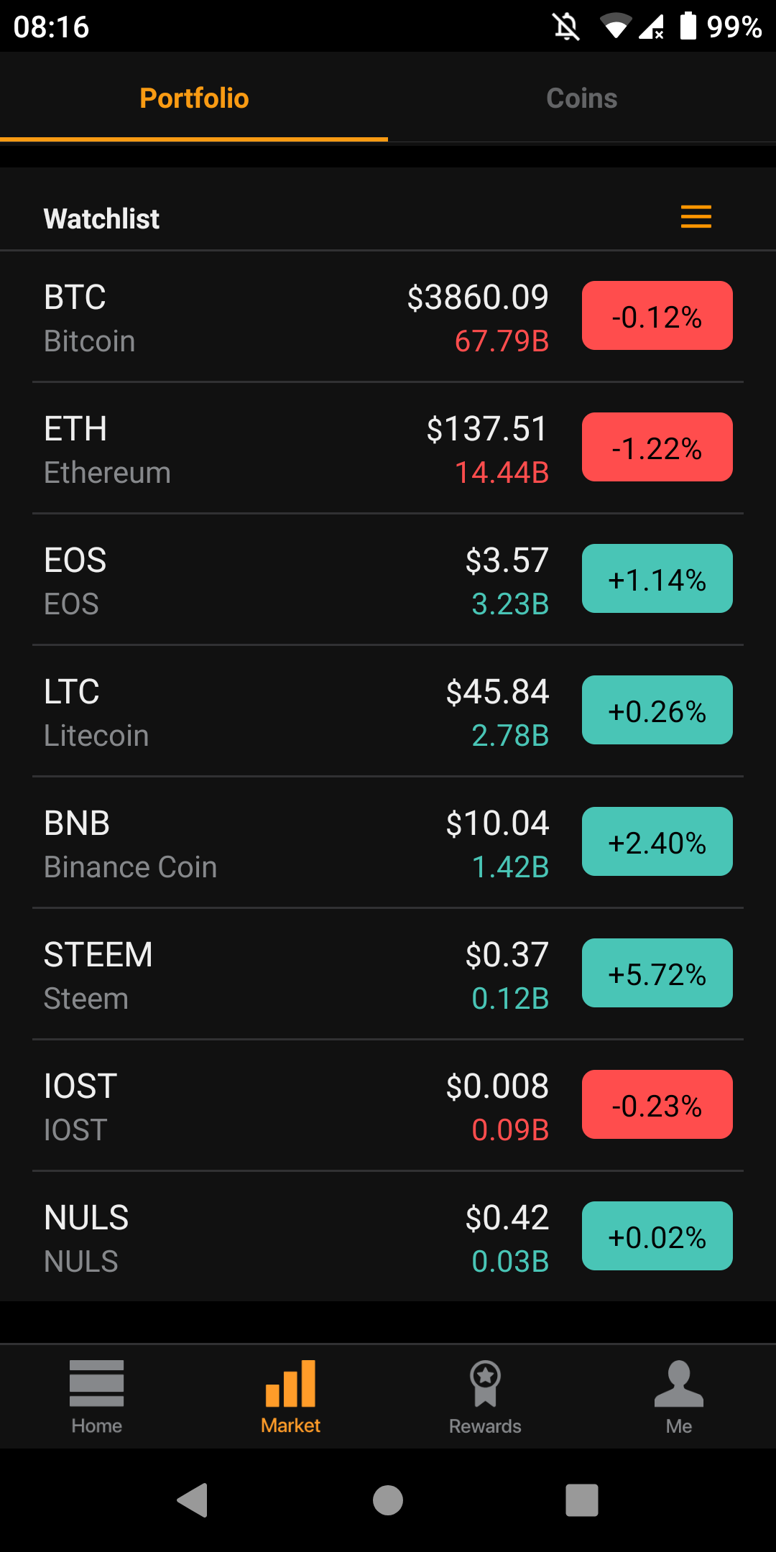
Task: Tap the Home icon in bottom navigation
Action: pyautogui.click(x=96, y=1384)
